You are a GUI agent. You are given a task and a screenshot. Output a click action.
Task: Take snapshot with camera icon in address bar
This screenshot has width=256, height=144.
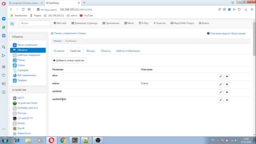[x=224, y=10]
